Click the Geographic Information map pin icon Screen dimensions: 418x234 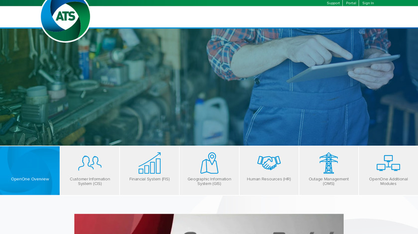pos(209,163)
